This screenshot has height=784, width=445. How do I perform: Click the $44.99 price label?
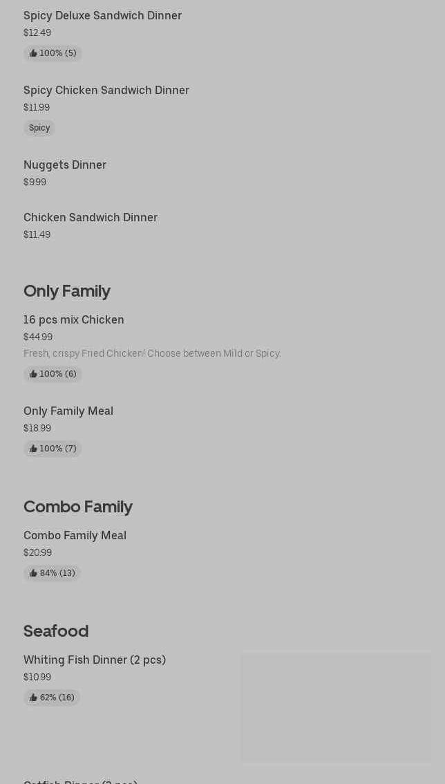tap(38, 337)
